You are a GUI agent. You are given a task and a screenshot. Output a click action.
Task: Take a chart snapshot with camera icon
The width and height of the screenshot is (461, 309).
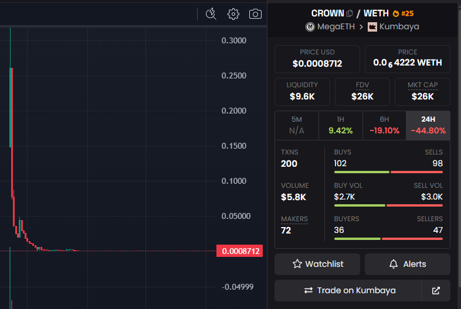coord(255,14)
